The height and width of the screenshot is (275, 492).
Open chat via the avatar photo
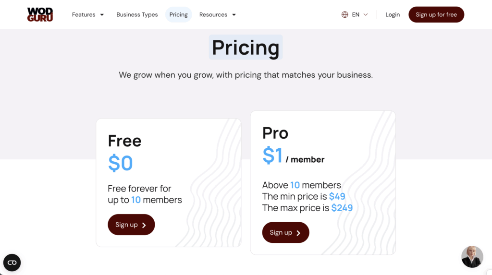472,257
